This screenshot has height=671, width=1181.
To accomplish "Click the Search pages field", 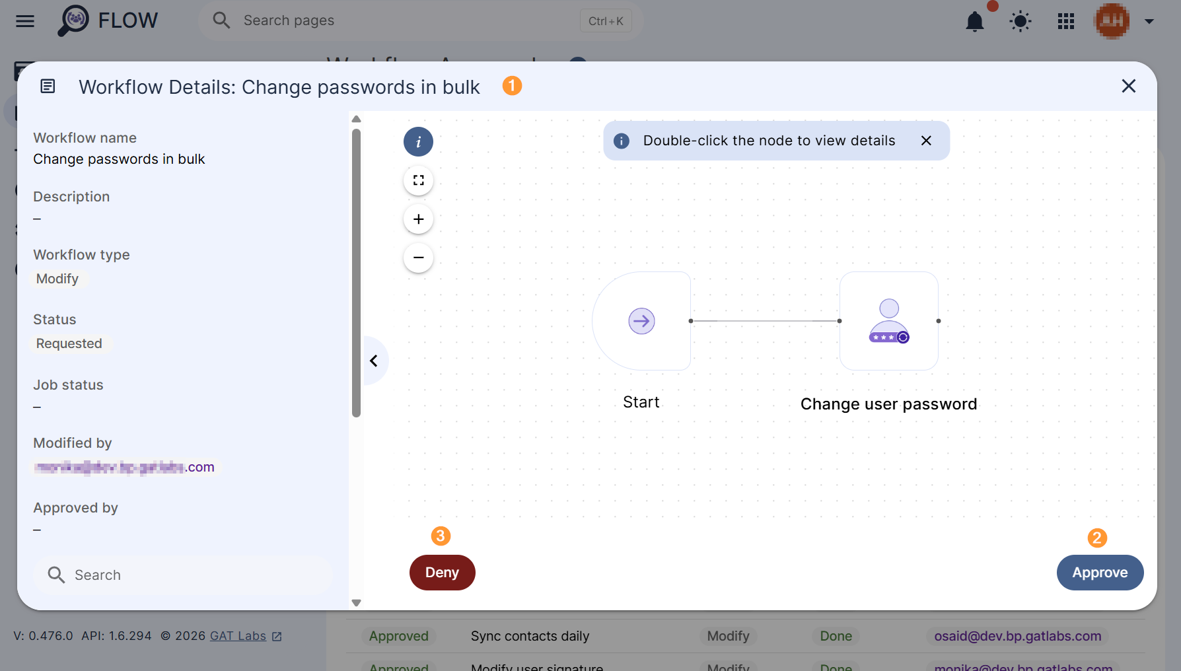I will pos(421,20).
